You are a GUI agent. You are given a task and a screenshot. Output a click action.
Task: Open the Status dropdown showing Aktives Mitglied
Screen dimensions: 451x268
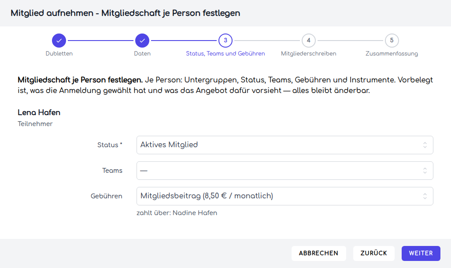(x=285, y=145)
